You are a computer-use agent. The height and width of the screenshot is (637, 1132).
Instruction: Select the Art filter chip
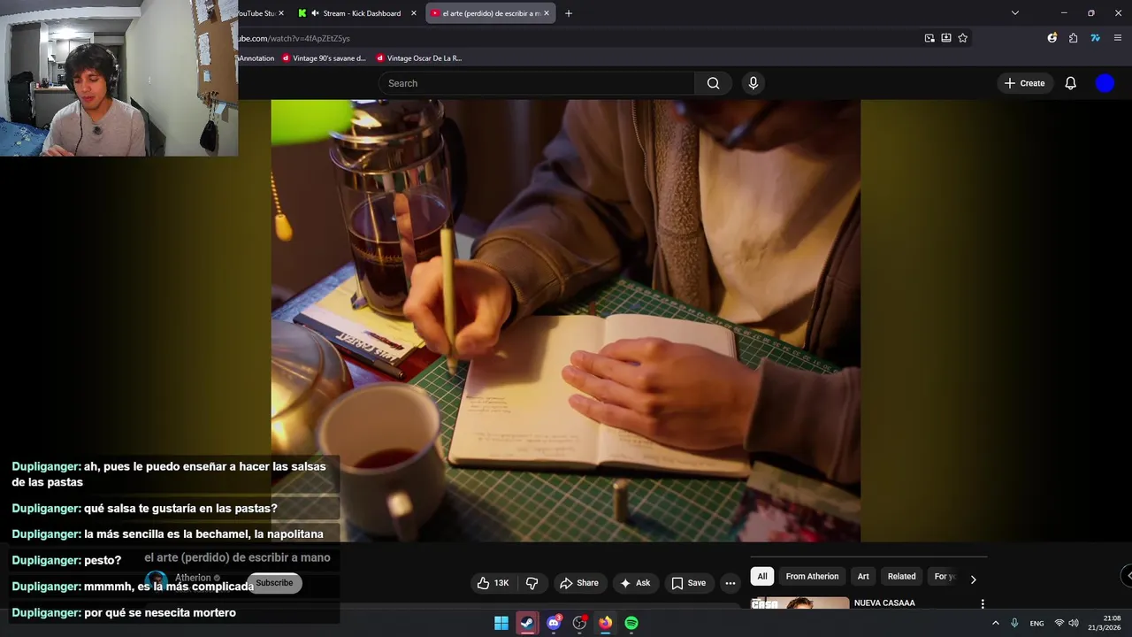(863, 576)
